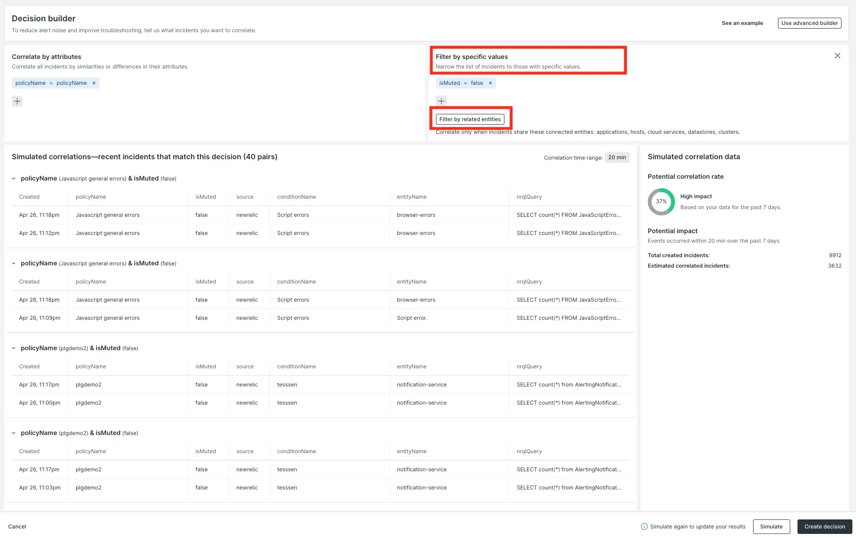Screen dimensions: 856x538
Task: Click the info icon beside Simulate again message
Action: coord(644,527)
